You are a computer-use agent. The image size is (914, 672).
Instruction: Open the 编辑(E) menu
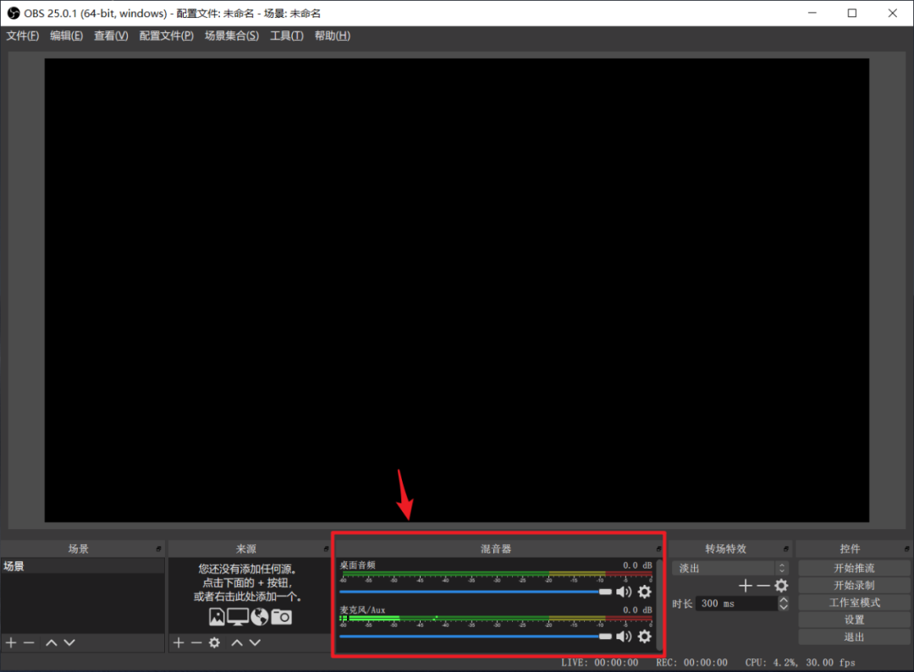67,36
